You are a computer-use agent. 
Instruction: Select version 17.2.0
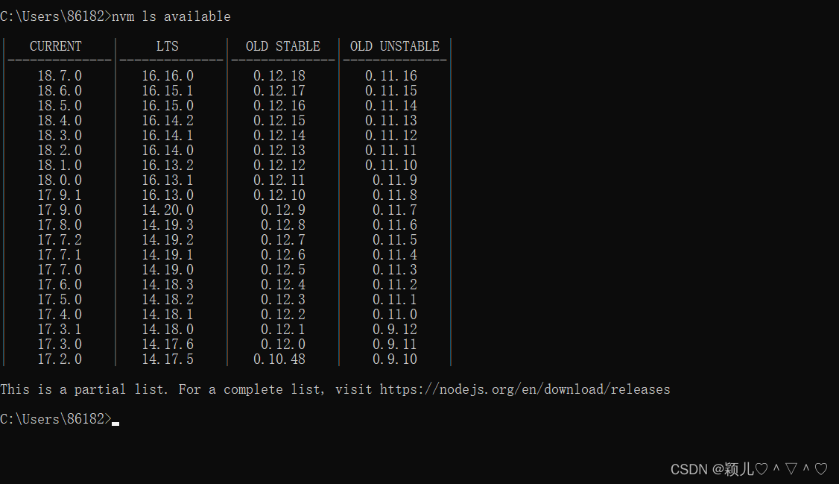(x=60, y=359)
